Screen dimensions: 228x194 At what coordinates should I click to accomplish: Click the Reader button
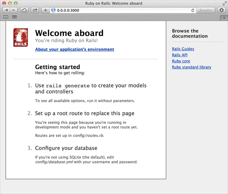tap(206, 10)
